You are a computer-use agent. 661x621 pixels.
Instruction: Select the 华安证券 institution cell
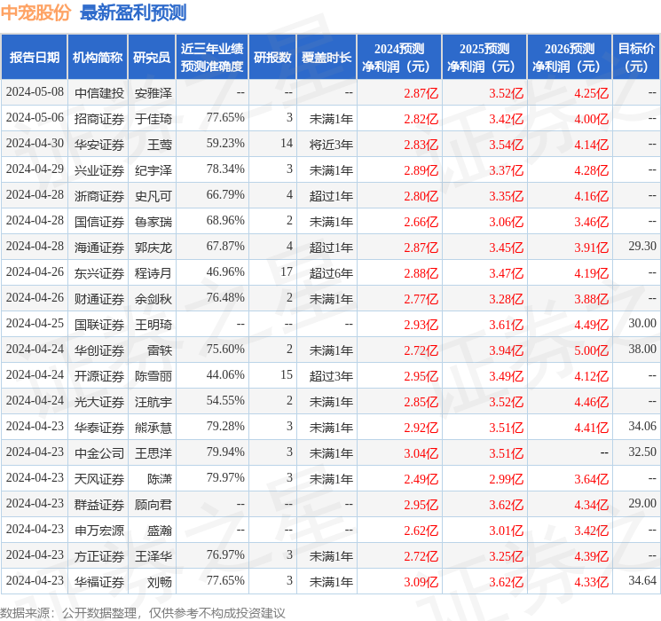(99, 145)
